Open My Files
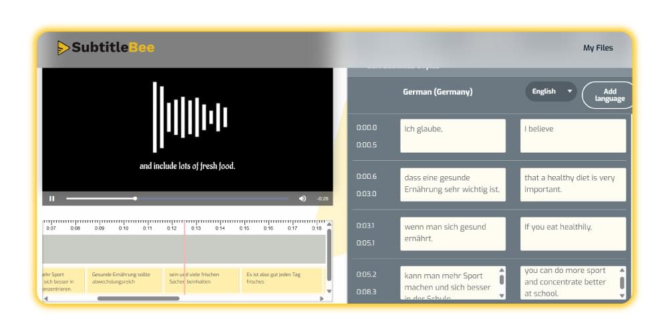Viewport: 668px width, 335px height. (598, 48)
